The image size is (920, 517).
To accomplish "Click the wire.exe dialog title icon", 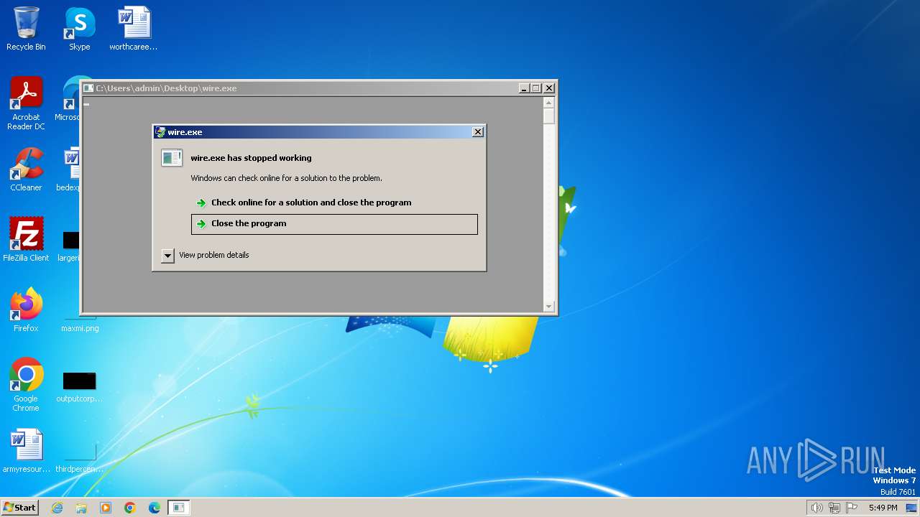I will pyautogui.click(x=160, y=132).
